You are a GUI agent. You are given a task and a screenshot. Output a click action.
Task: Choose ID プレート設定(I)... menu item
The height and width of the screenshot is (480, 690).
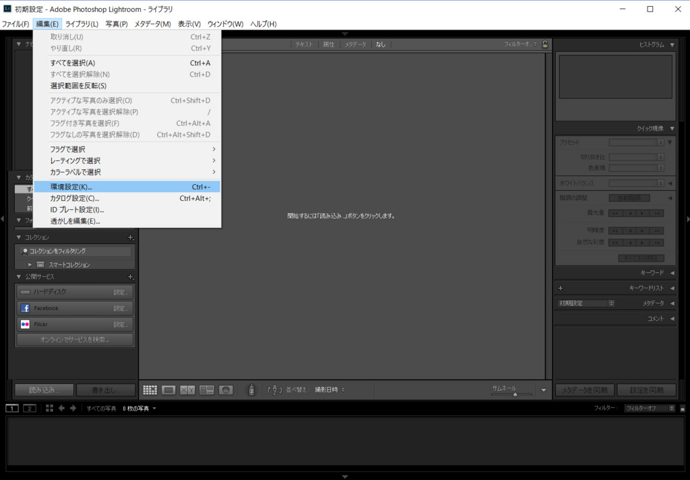[127, 210]
